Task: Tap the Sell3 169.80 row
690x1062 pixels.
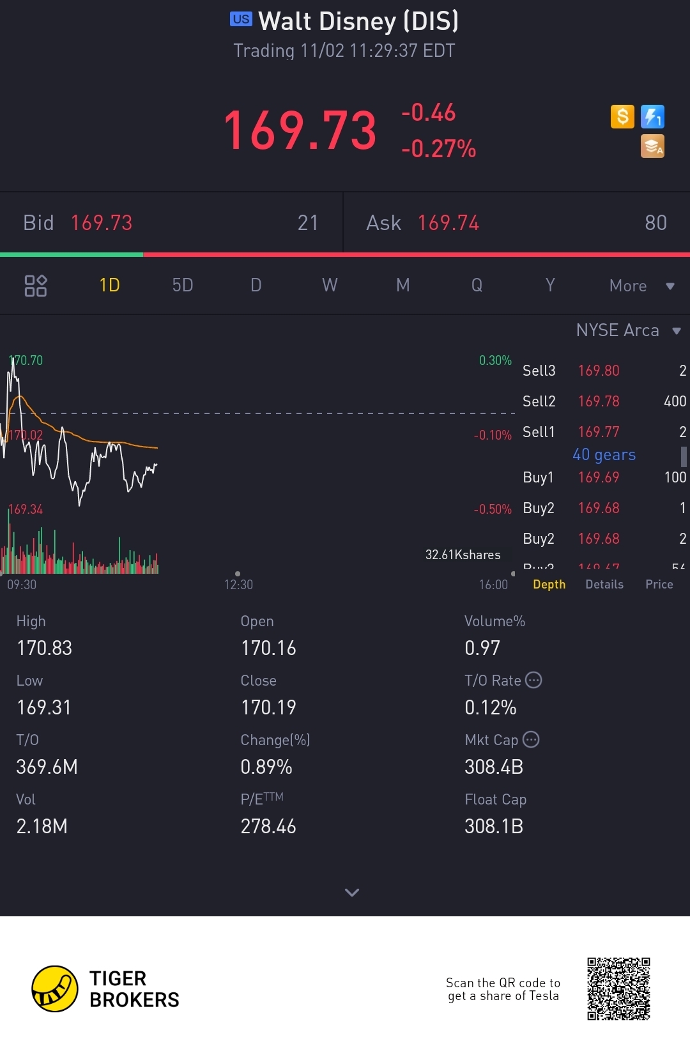Action: pos(604,371)
